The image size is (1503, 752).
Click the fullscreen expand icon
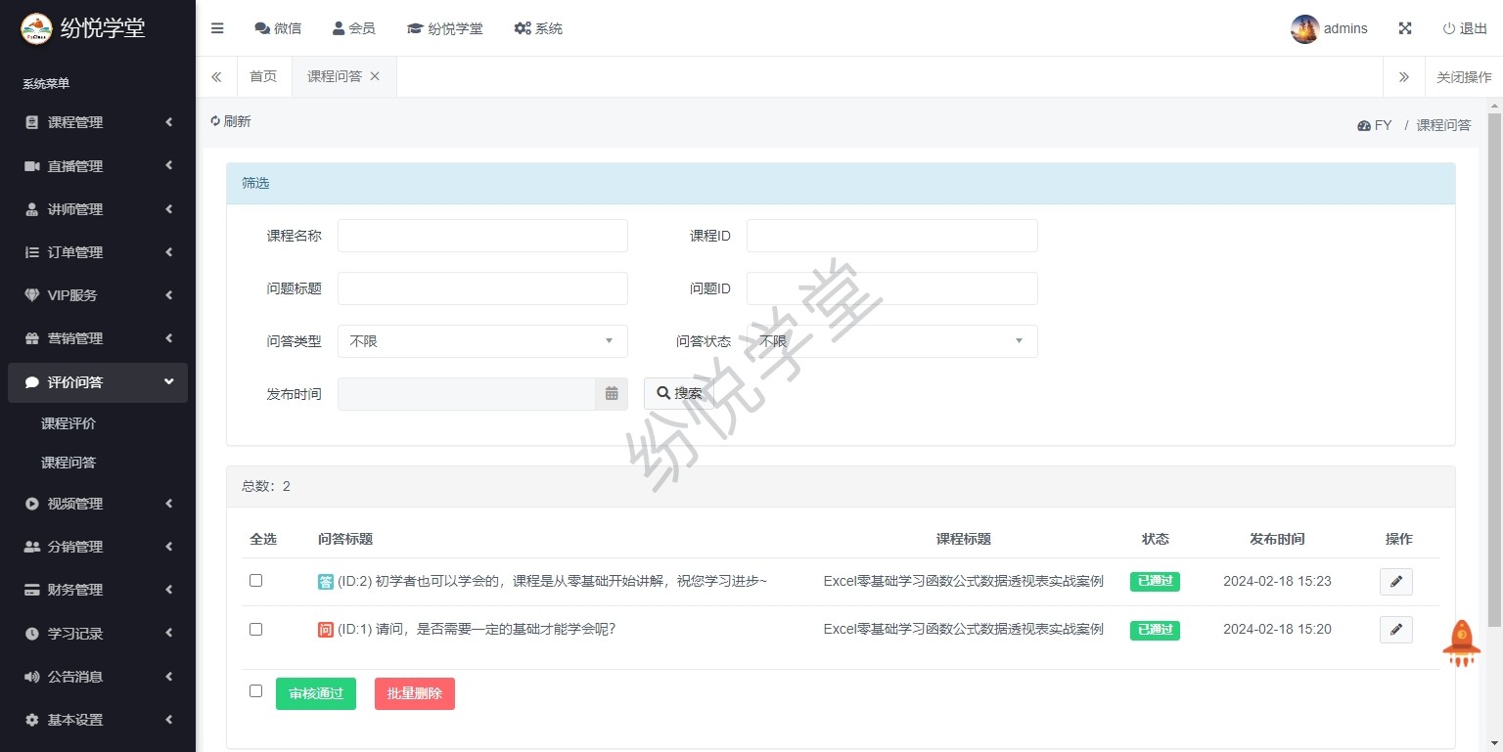click(1405, 28)
